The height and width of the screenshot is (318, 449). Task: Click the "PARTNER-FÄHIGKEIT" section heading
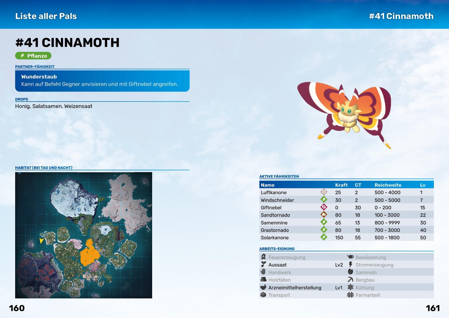[35, 67]
